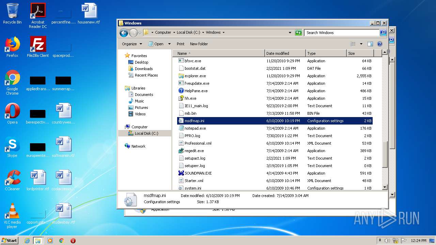Open address bar history dropdown arrow
436x245 pixels.
pos(290,33)
